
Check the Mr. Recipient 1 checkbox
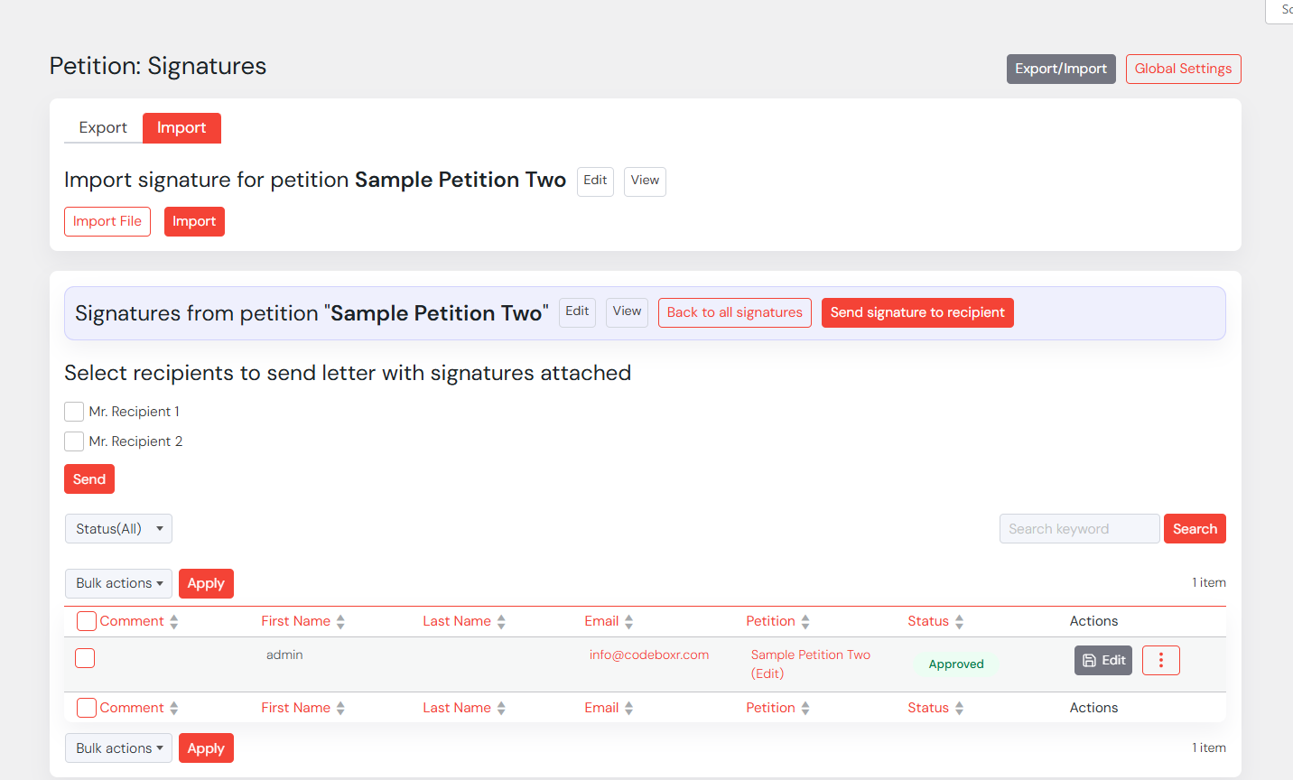74,412
